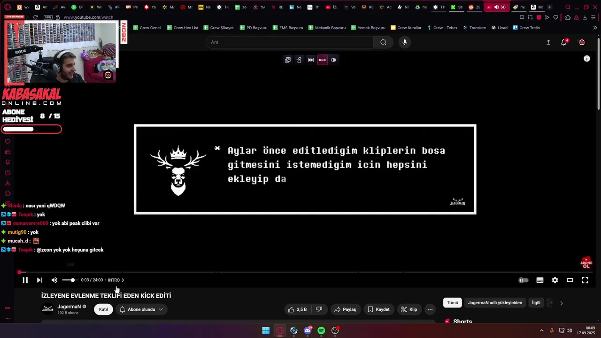Viewport: 601px width, 338px height.
Task: Focus the Ara search field
Action: 290,42
